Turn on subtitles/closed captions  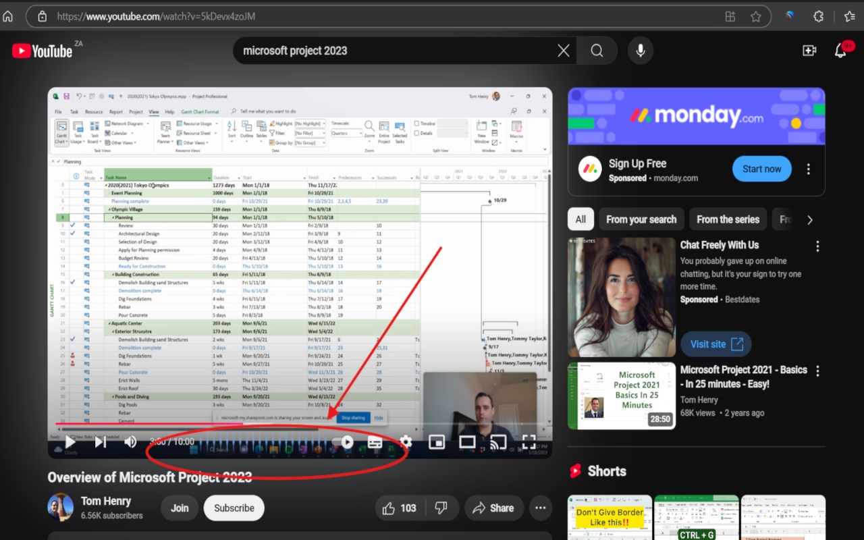375,442
